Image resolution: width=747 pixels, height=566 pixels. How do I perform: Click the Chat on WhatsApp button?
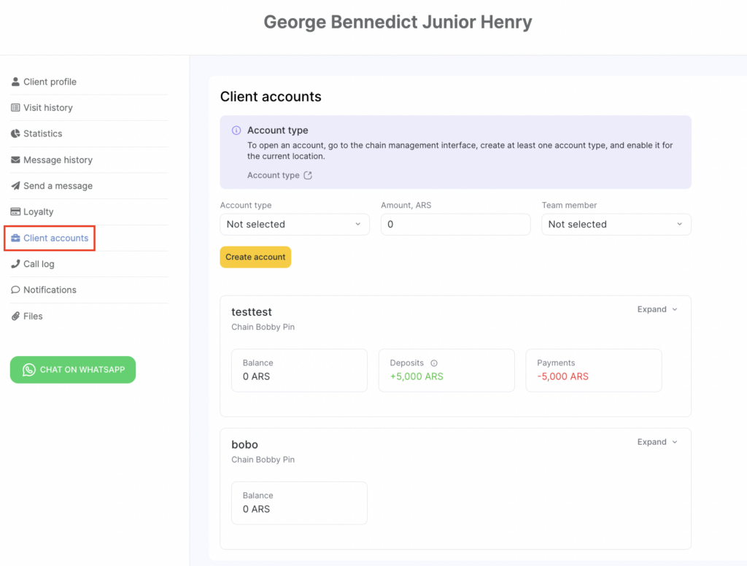point(73,370)
